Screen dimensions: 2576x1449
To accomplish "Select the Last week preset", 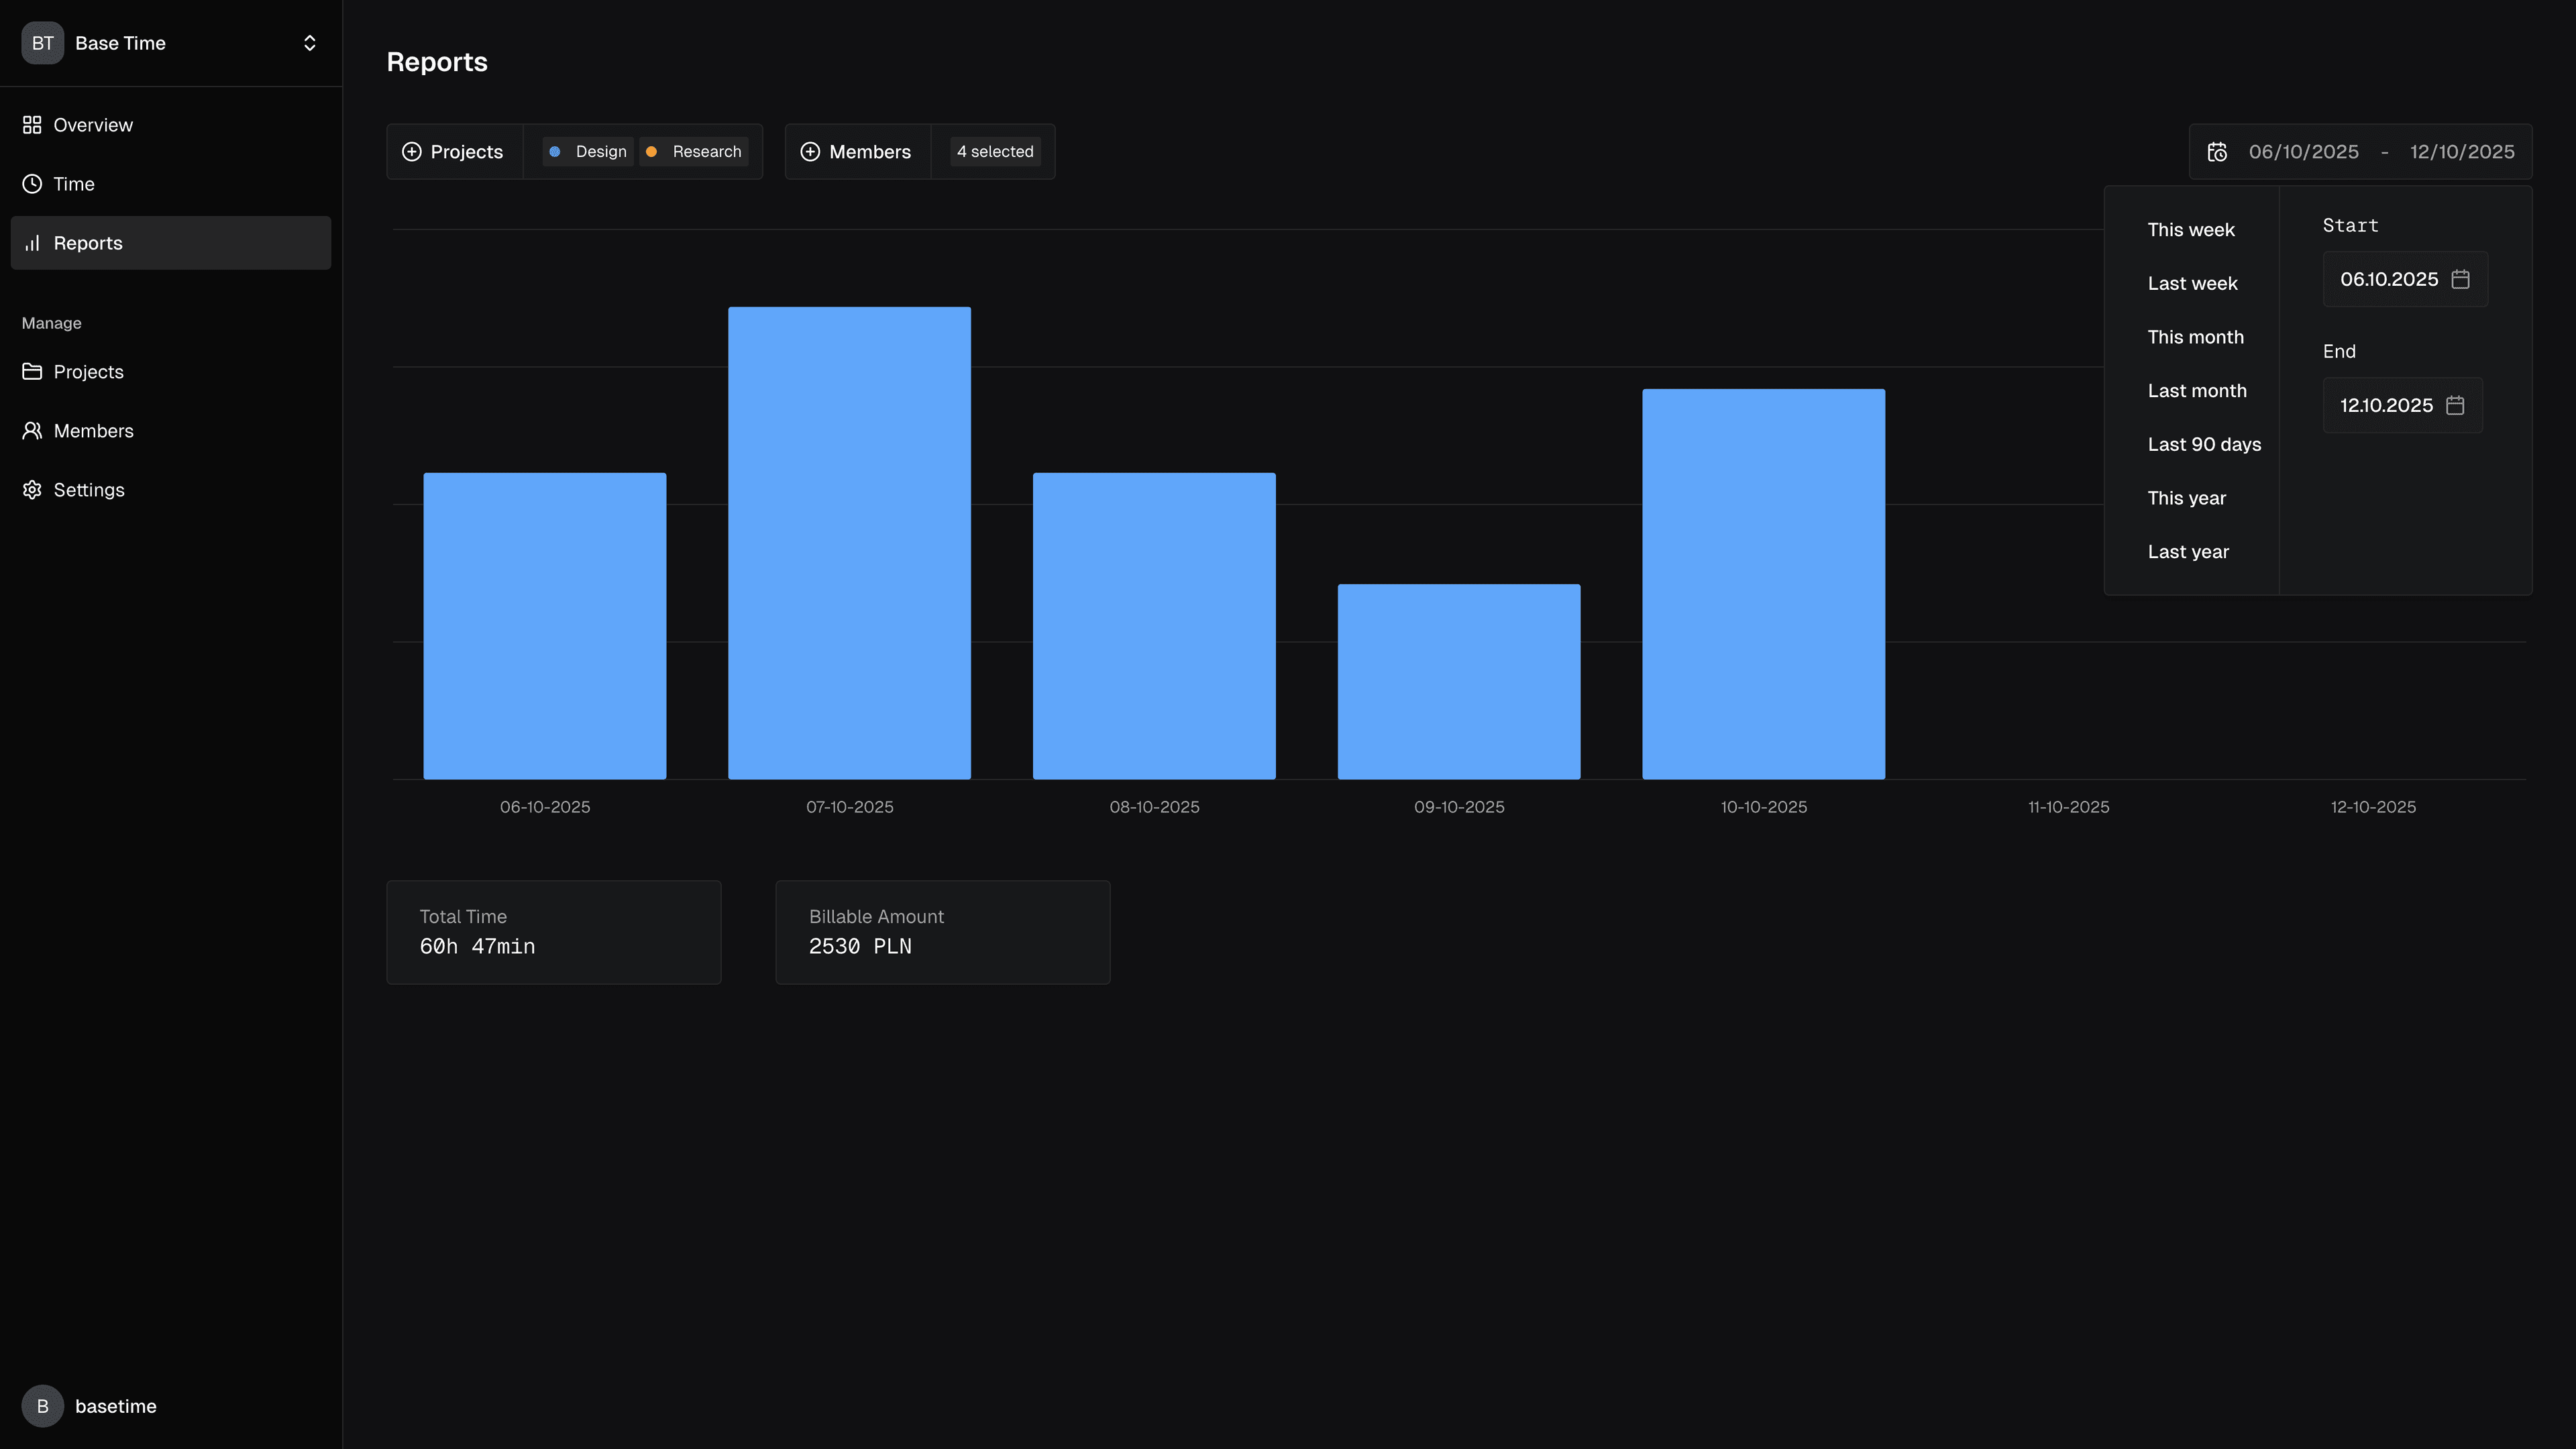I will pos(2192,284).
